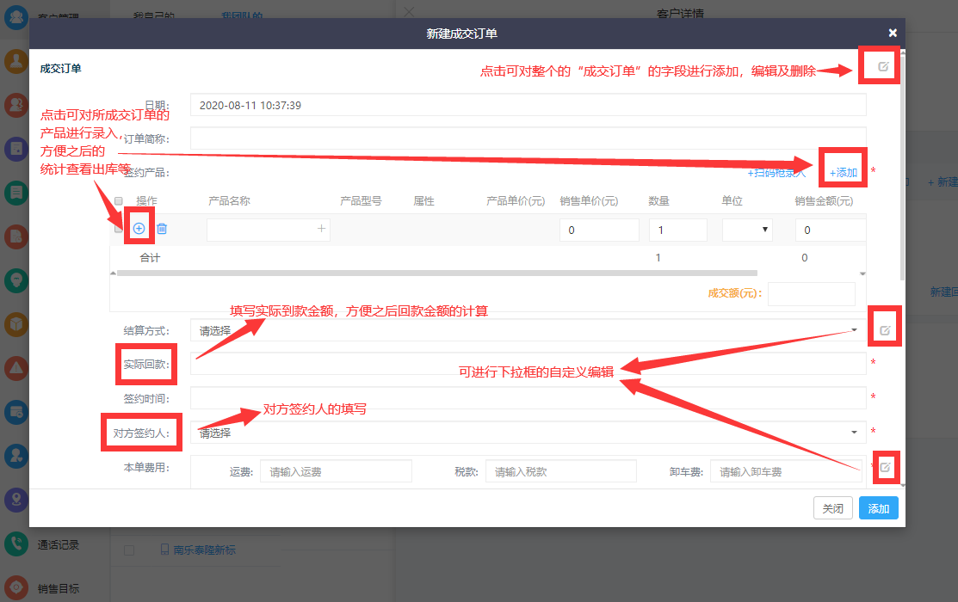Viewport: 958px width, 602px height.
Task: Open edit icon beside 本单费用 row
Action: [885, 468]
